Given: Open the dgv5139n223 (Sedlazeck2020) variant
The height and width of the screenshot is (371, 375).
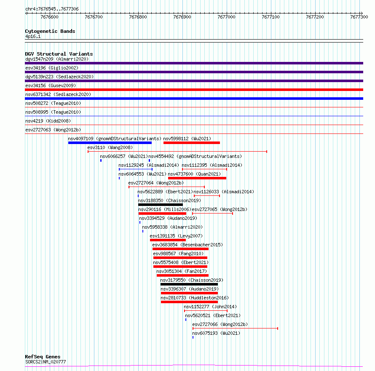Looking at the screenshot, I should [59, 77].
